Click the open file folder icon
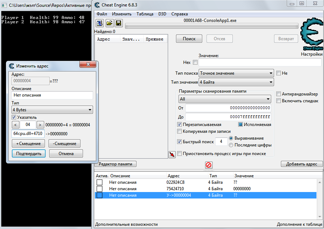 pos(109,23)
